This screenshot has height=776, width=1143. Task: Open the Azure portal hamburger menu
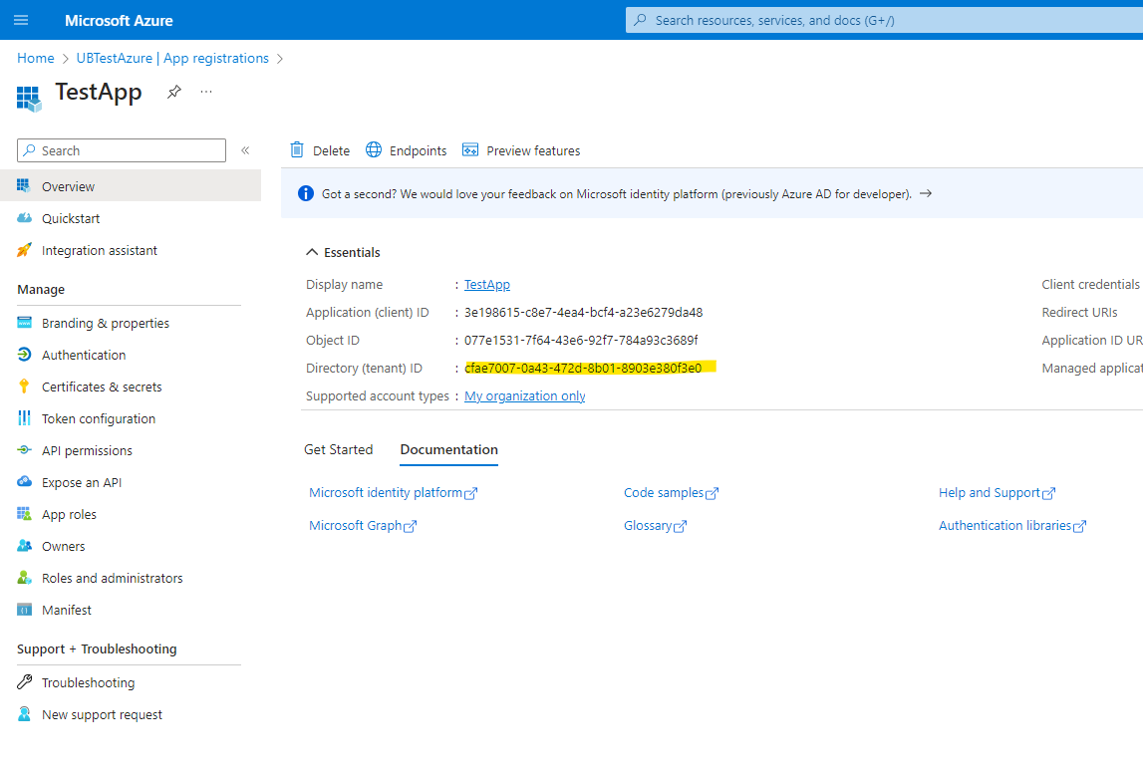[21, 20]
